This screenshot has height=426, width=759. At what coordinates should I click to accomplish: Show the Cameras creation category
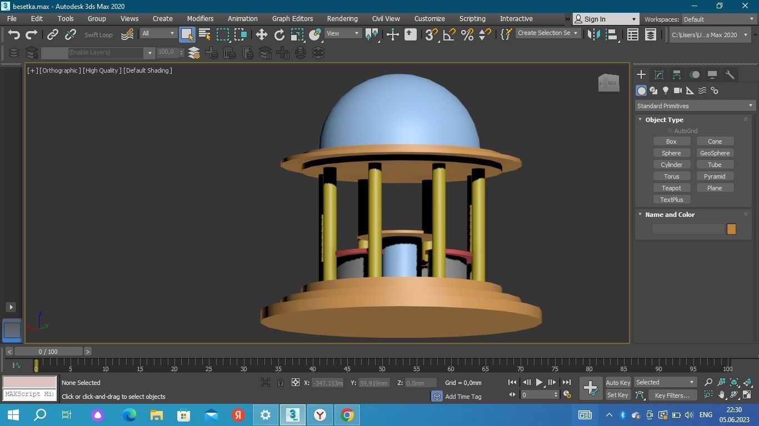[x=678, y=90]
